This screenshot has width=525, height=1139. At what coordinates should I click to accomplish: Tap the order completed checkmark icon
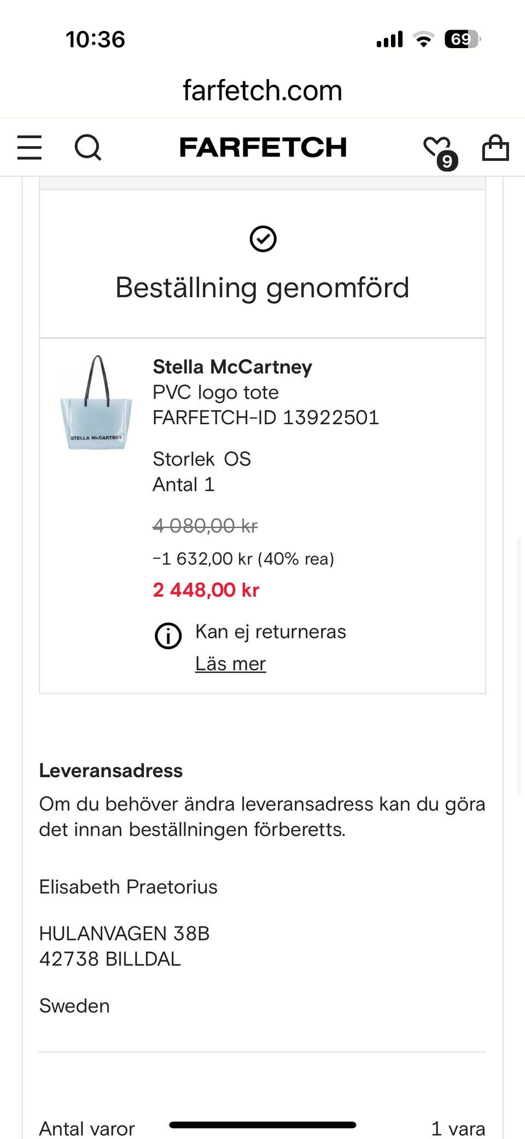[263, 239]
